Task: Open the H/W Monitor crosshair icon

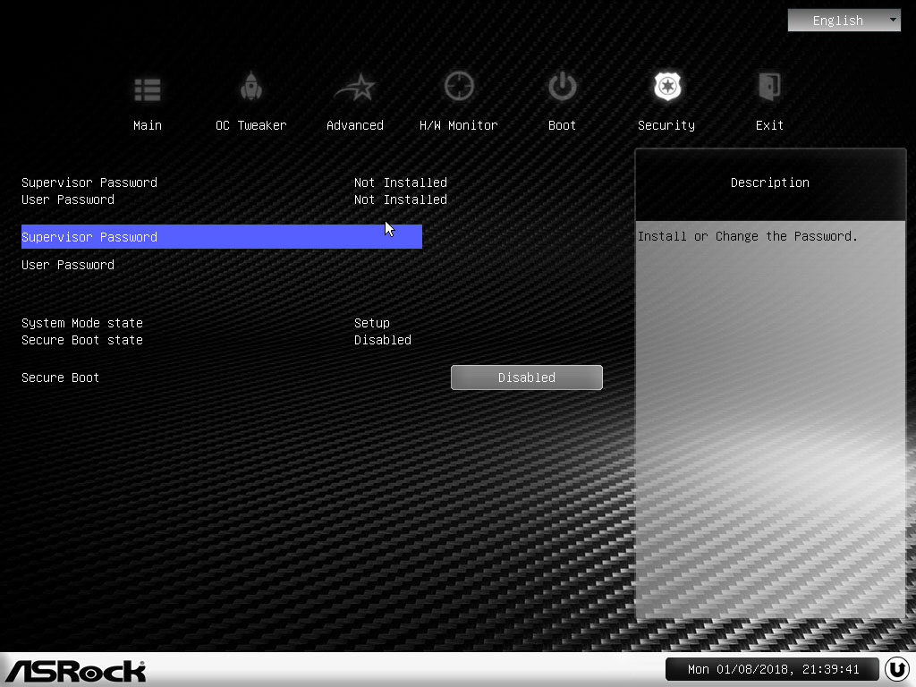Action: (459, 87)
